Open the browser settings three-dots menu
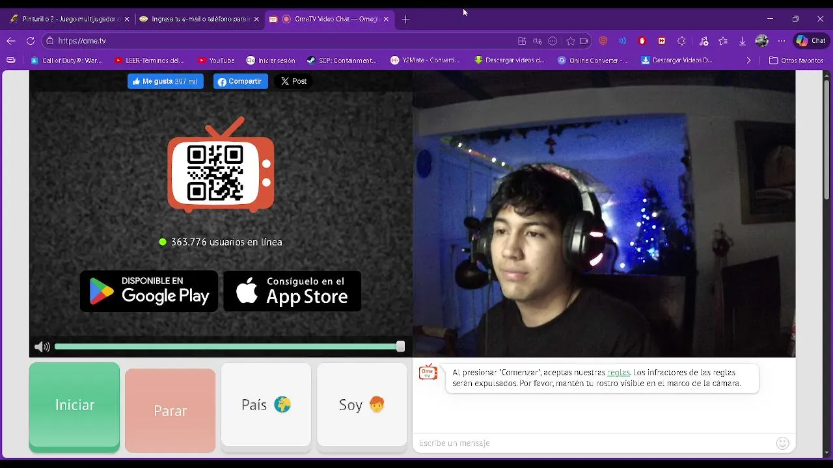833x468 pixels. point(782,41)
